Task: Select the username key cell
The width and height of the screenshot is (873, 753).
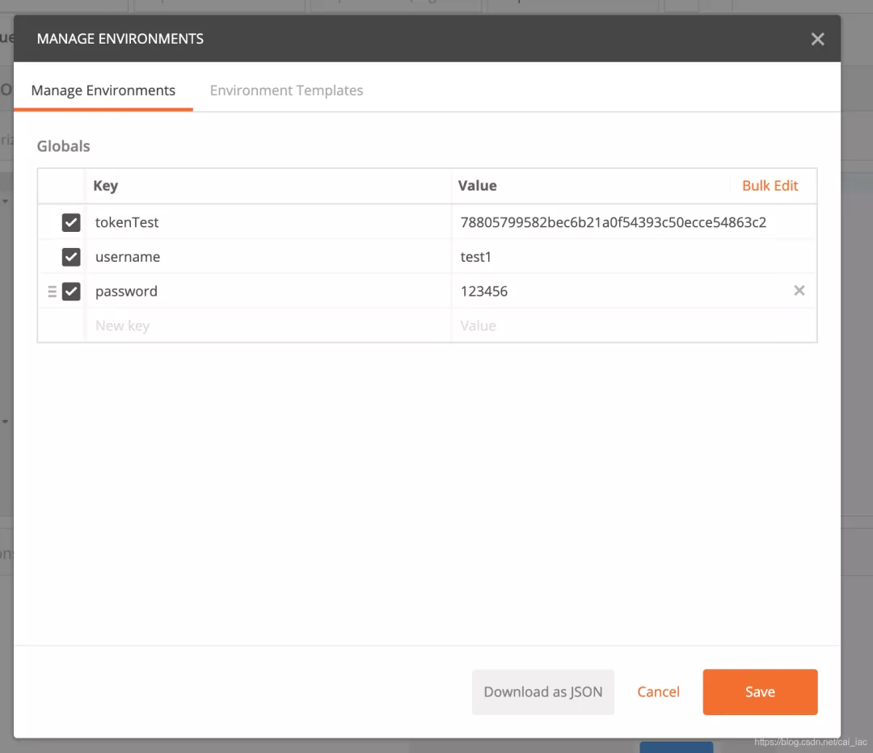Action: pos(268,257)
